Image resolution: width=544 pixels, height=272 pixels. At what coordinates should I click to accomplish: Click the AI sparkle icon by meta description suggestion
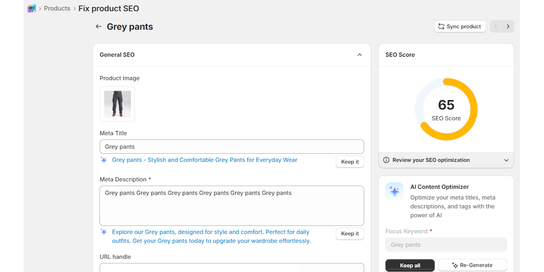(x=104, y=232)
